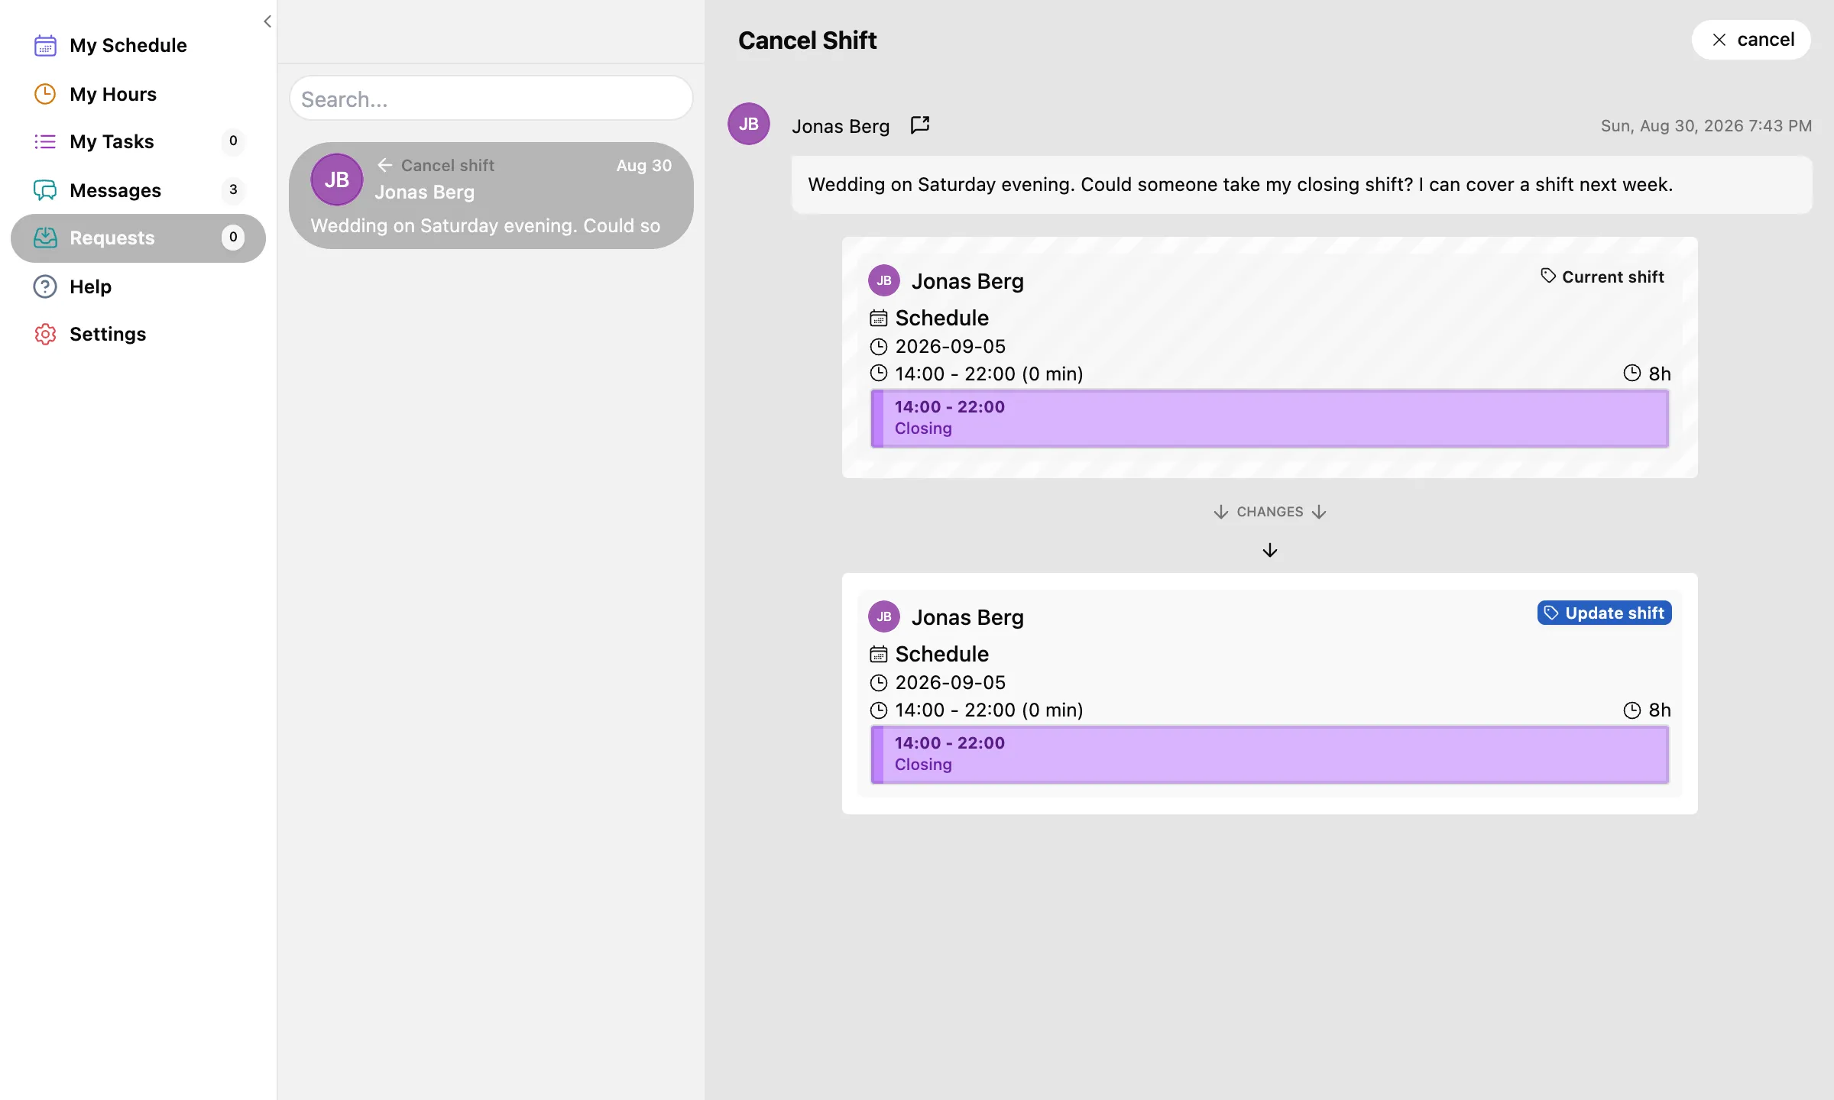The width and height of the screenshot is (1834, 1100).
Task: Open the Help question mark icon
Action: pyautogui.click(x=45, y=286)
